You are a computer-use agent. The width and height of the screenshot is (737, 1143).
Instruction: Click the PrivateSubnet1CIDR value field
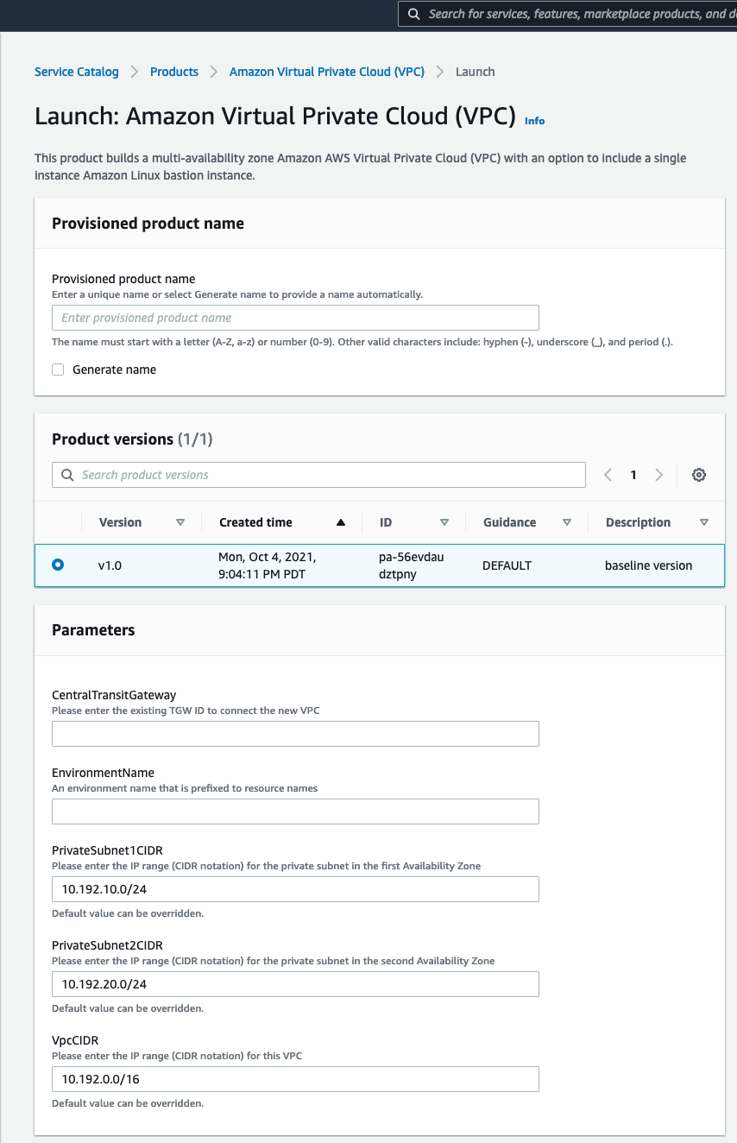coord(295,888)
